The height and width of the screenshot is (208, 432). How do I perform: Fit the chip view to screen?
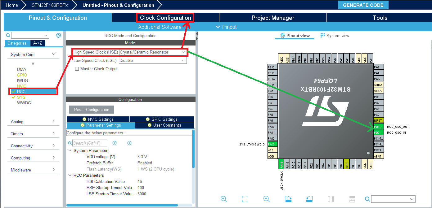[x=245, y=199]
